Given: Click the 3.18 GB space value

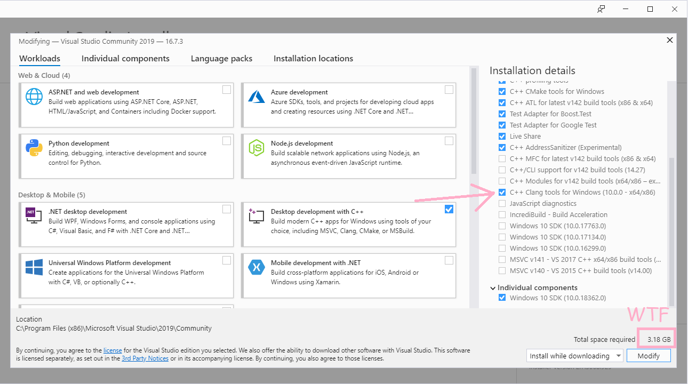Looking at the screenshot, I should (x=659, y=339).
